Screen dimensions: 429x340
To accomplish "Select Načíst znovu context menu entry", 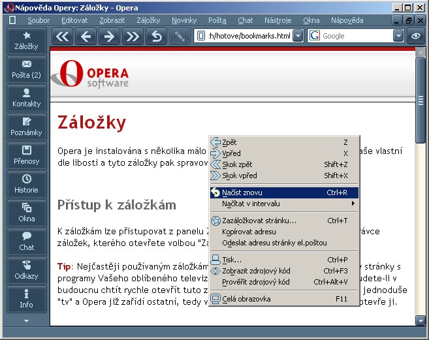I will (x=284, y=193).
